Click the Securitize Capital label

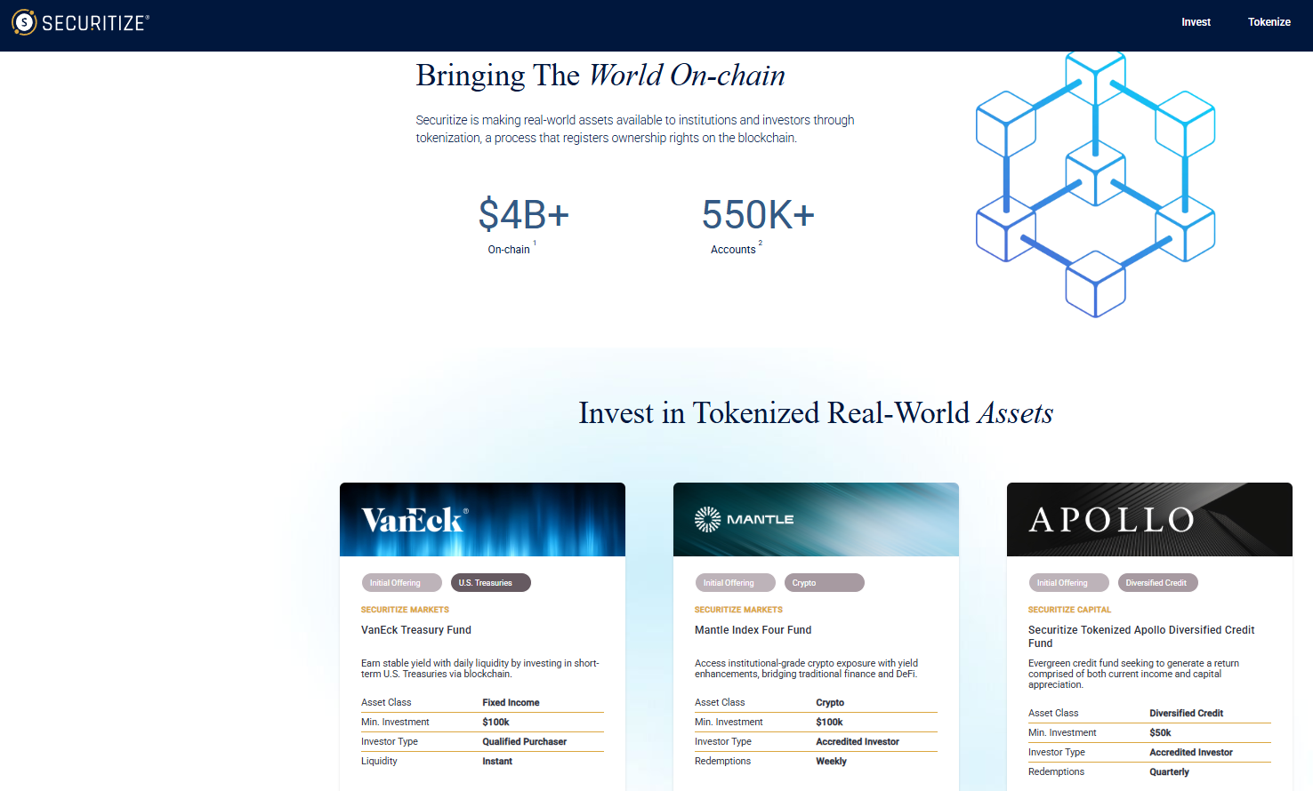pos(1069,610)
